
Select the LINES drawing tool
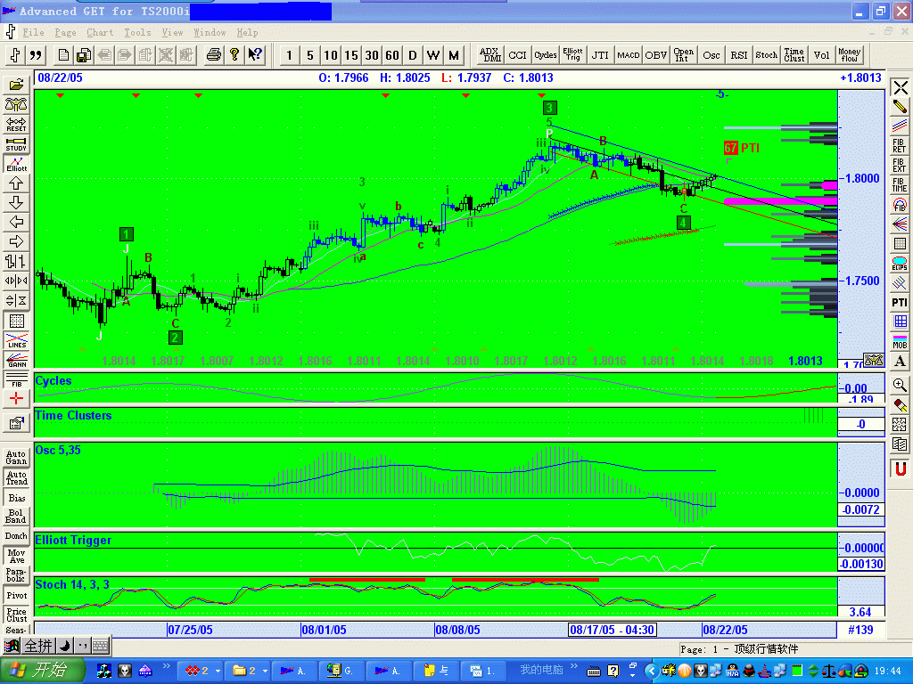point(16,341)
